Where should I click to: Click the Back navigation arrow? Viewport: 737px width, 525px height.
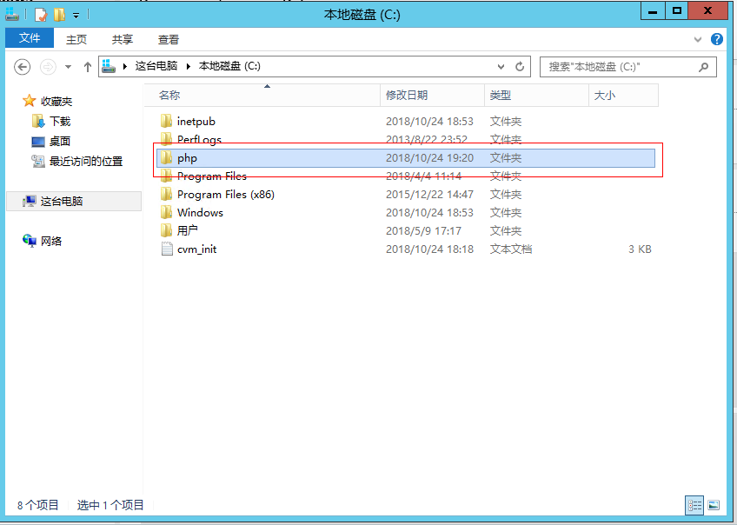(x=23, y=67)
